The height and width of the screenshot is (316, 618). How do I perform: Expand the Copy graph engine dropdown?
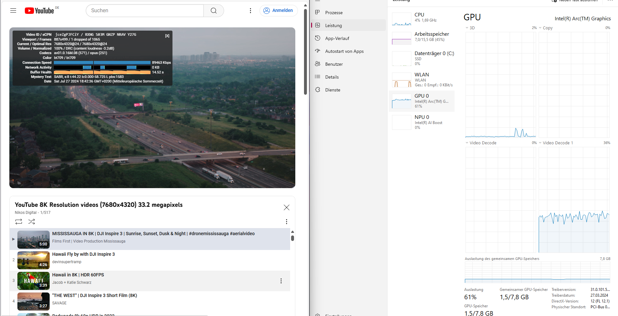click(x=540, y=28)
